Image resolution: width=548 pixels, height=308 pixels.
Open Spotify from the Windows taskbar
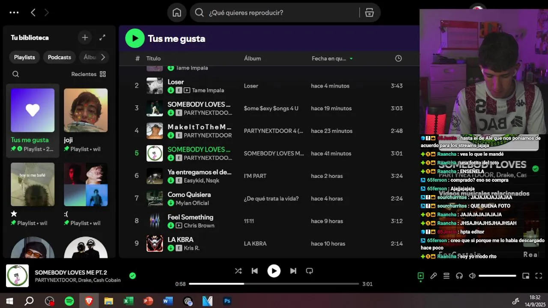coord(69,301)
